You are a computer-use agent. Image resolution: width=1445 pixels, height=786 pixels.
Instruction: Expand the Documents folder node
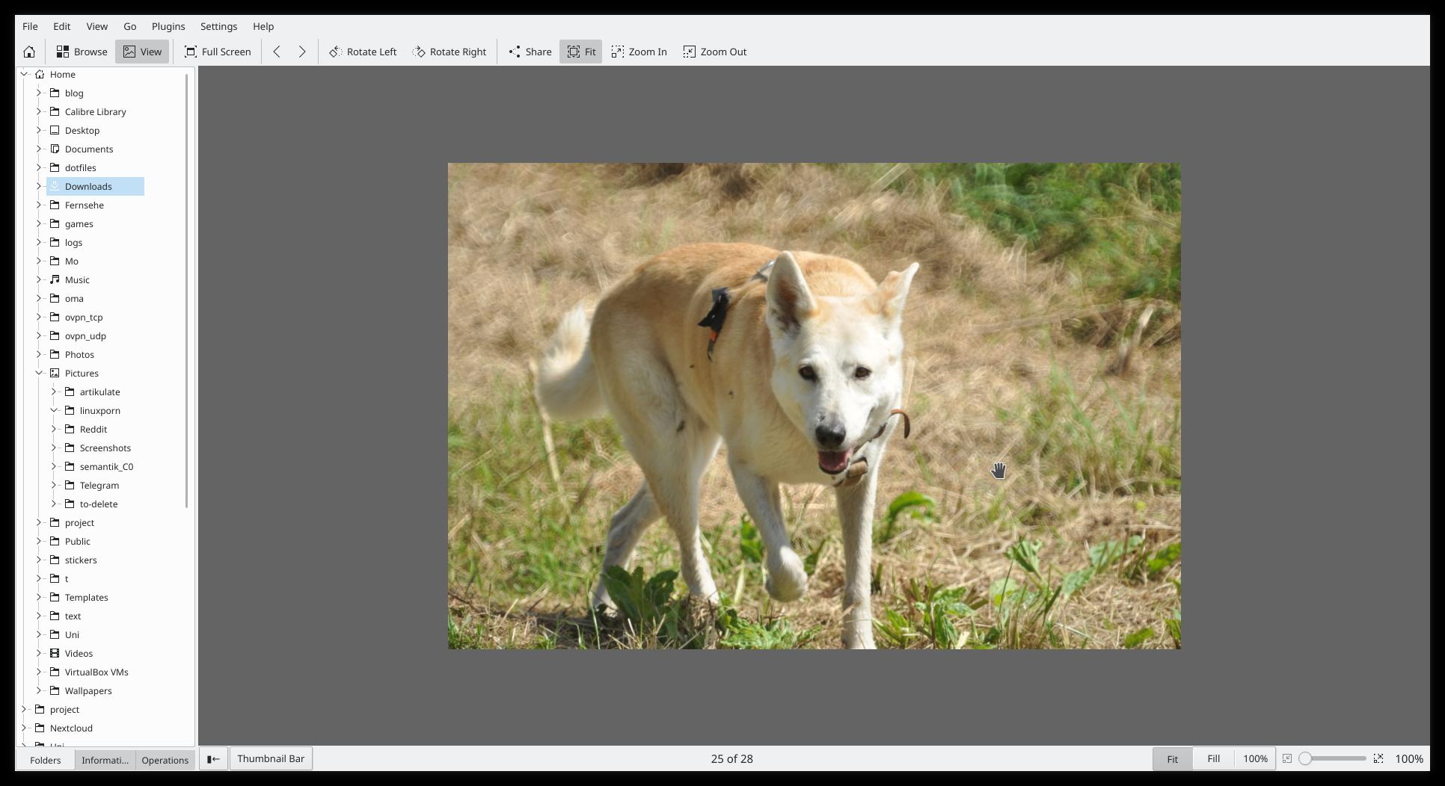pos(39,149)
